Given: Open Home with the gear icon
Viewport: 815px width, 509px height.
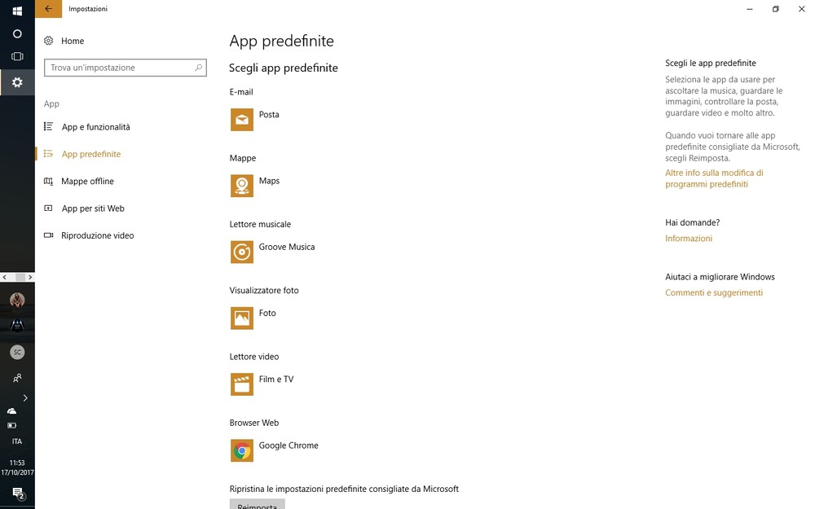Looking at the screenshot, I should pos(49,41).
